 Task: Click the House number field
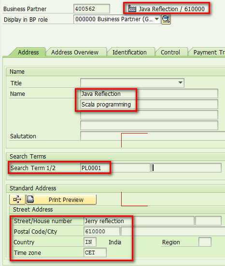point(209,221)
